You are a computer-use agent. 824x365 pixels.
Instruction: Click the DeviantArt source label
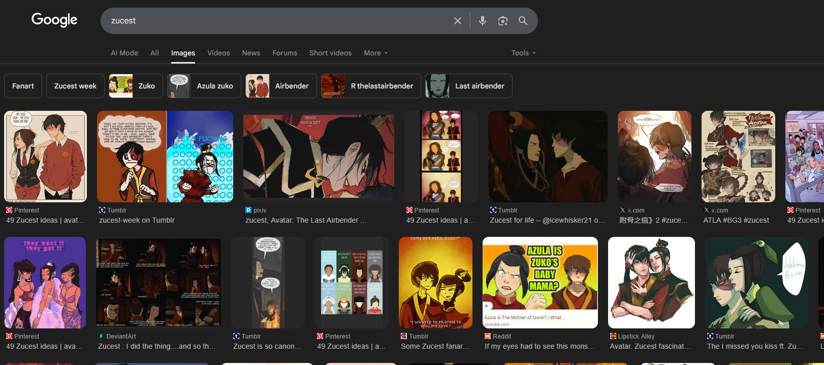[121, 336]
